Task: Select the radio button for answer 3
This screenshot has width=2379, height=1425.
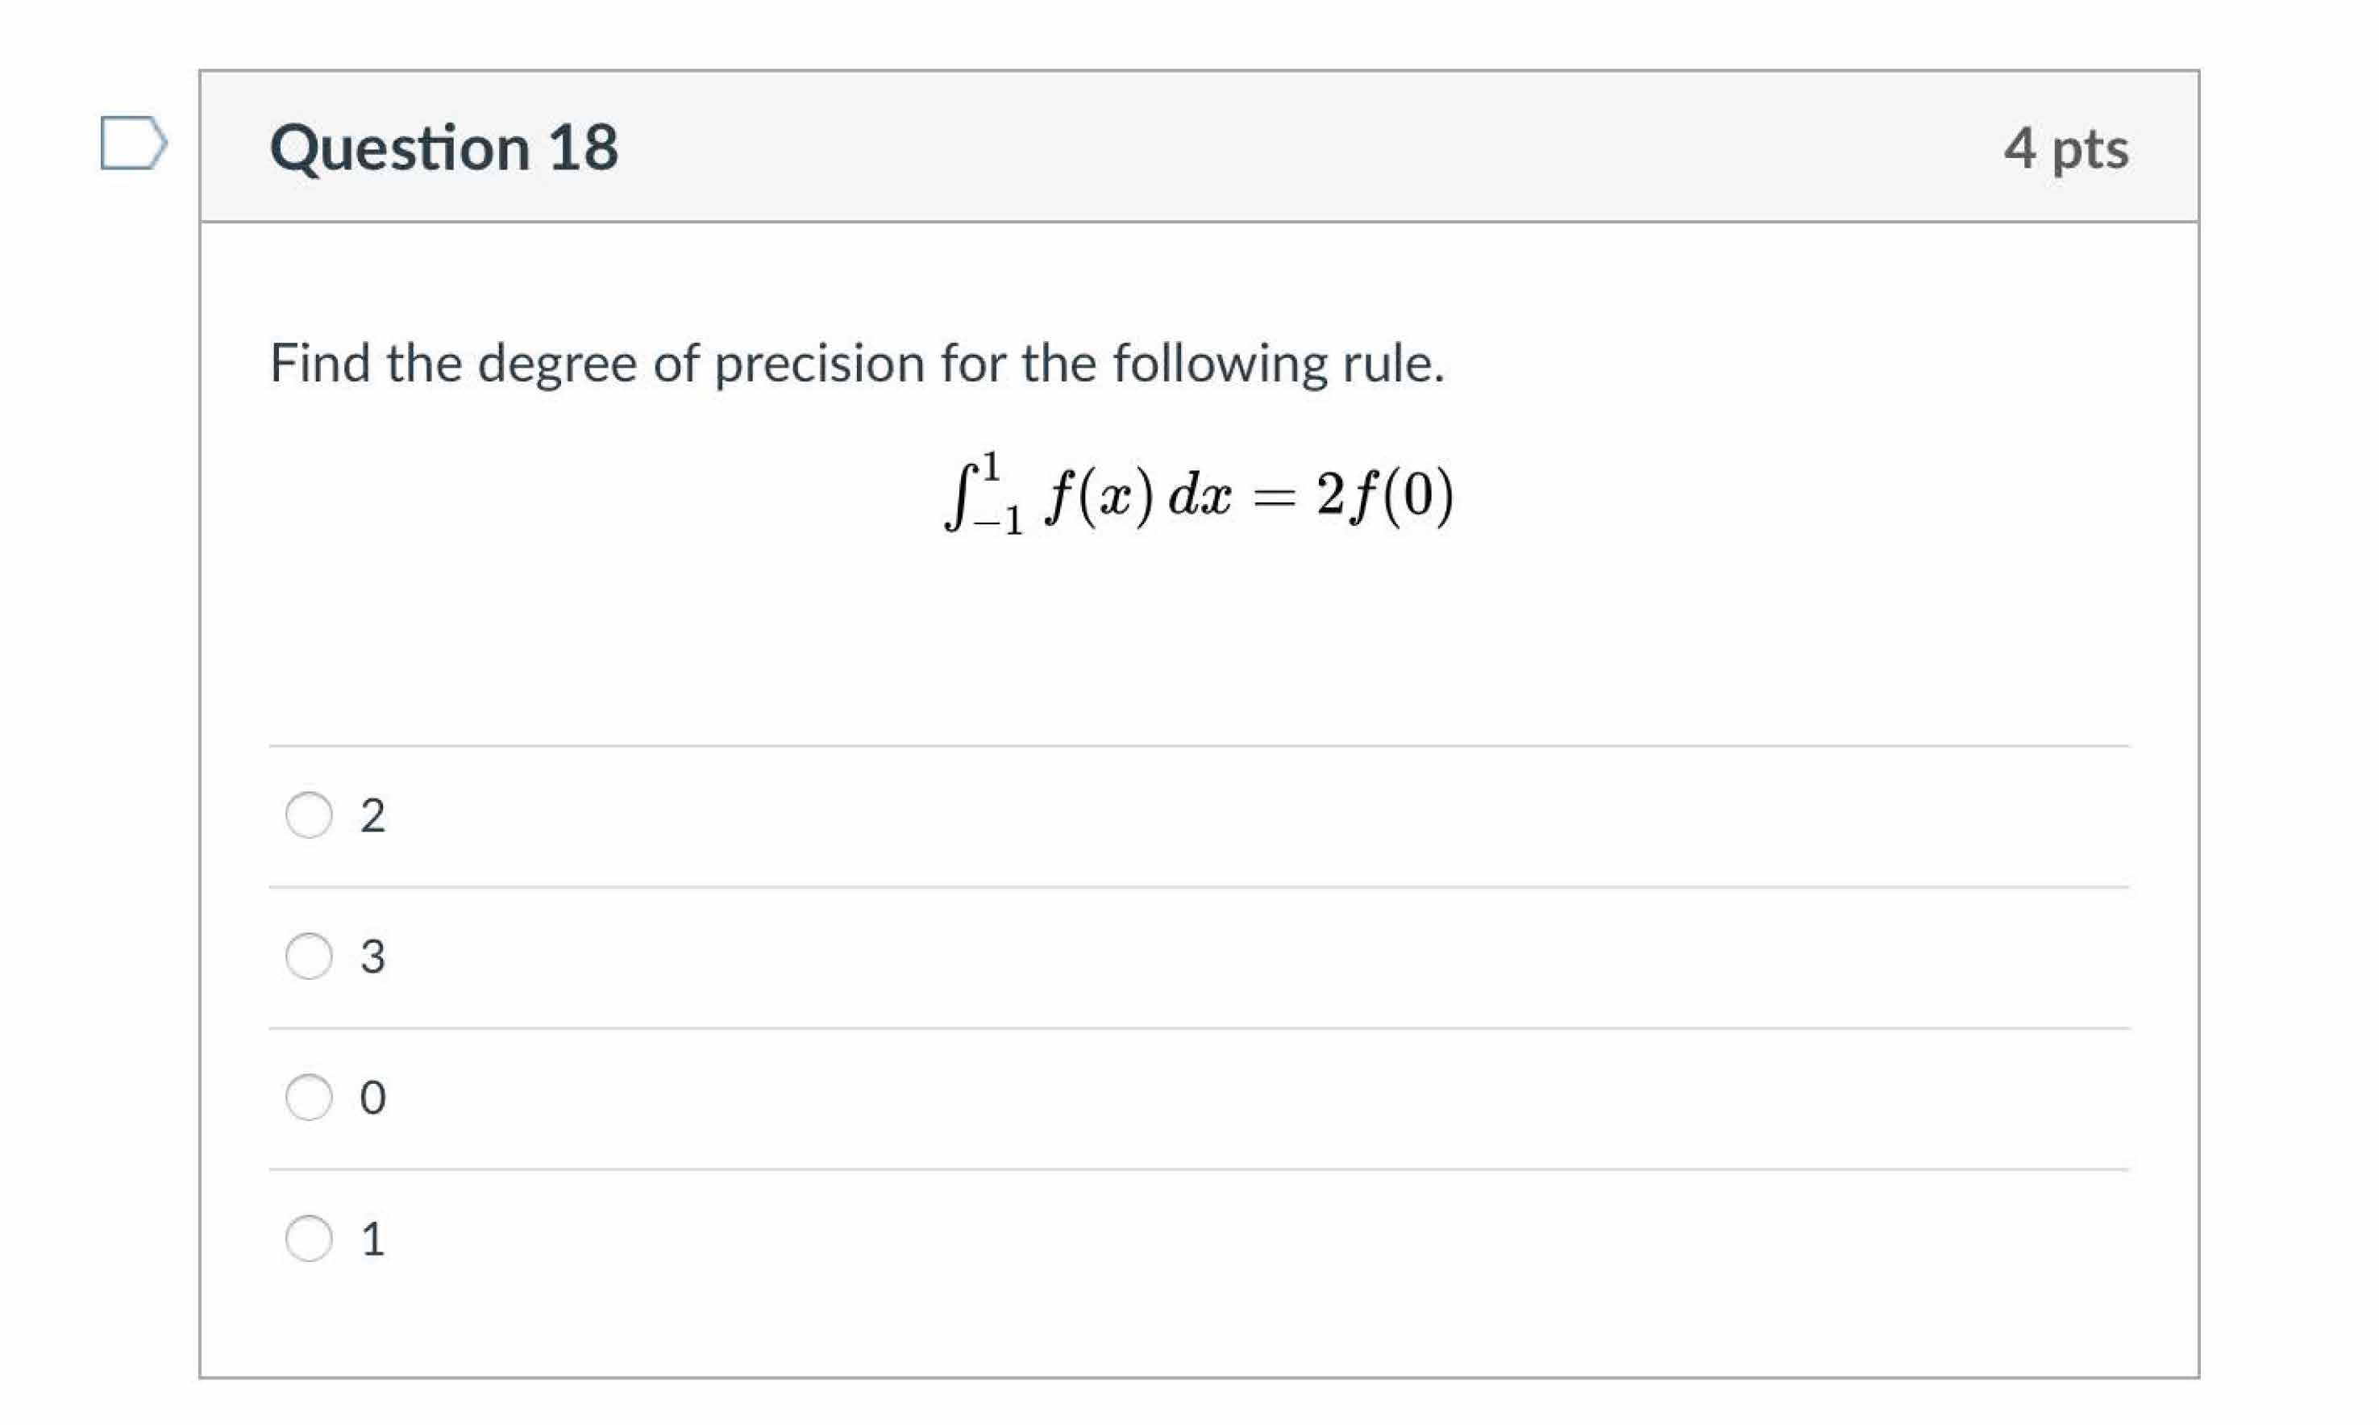Action: tap(309, 956)
